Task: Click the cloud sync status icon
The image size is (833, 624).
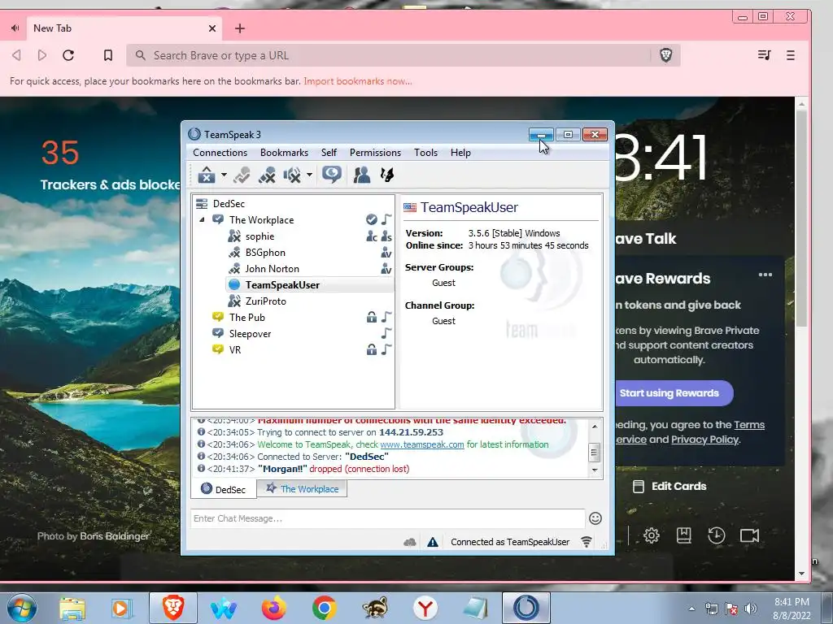Action: [410, 542]
